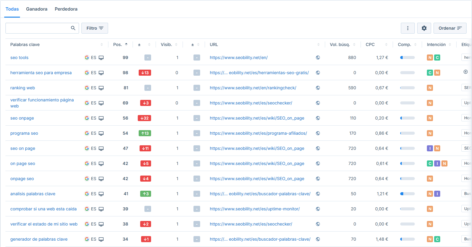The image size is (472, 247).
Task: Open keyword 'seo tools'
Action: click(x=19, y=58)
